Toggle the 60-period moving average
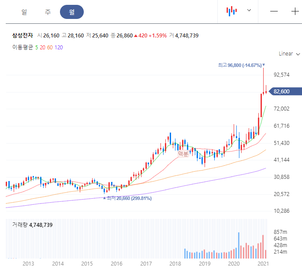Image resolution: width=302 pixels, height=270 pixels. 50,47
